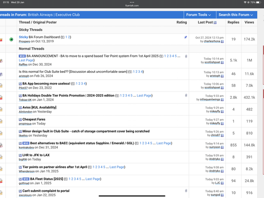This screenshot has width=264, height=198.
Task: Click multipage icon beside Club Suite bed thread
Action: point(131,72)
